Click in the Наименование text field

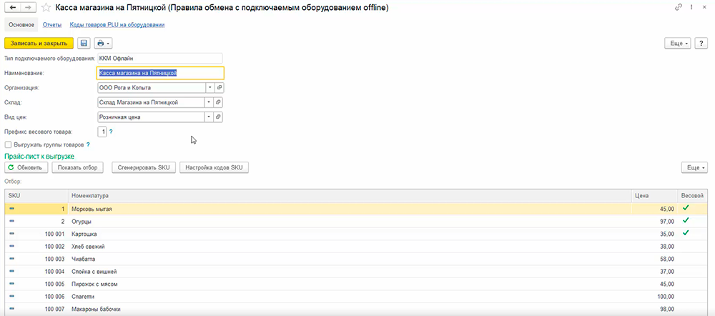pos(159,73)
